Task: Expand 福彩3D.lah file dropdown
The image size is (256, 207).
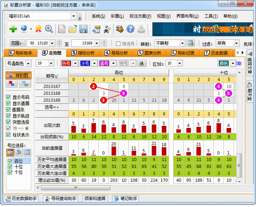Action: 74,16
